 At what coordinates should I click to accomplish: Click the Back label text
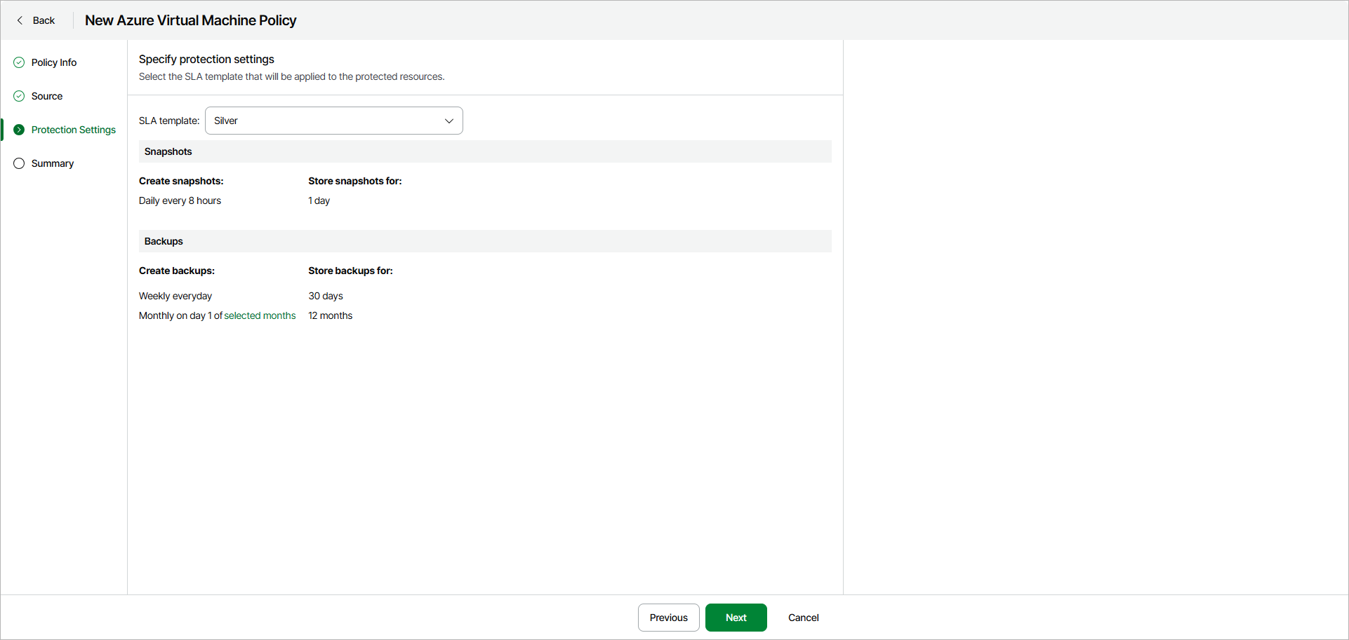click(44, 20)
